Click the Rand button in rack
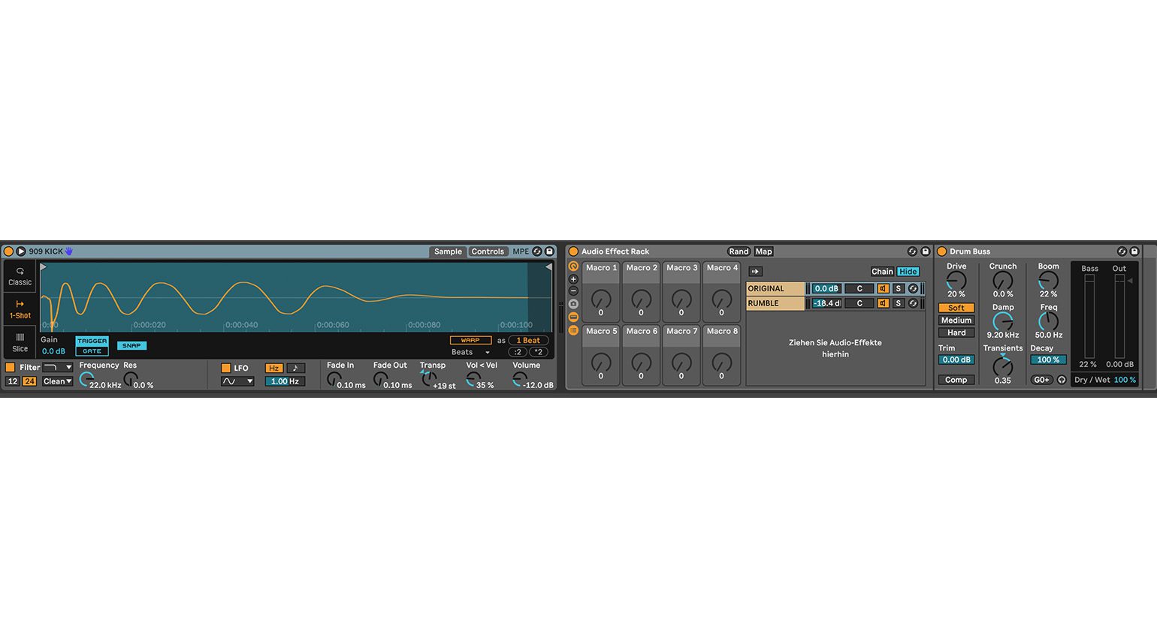The width and height of the screenshot is (1157, 638). (x=739, y=251)
